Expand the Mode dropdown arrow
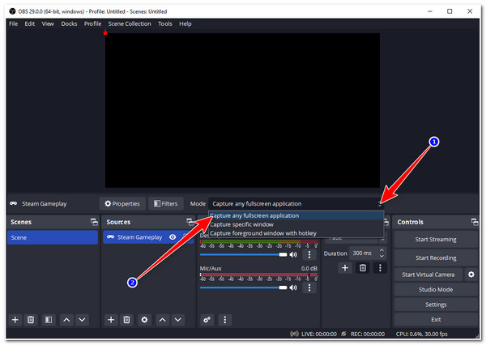The width and height of the screenshot is (486, 345). pos(380,204)
